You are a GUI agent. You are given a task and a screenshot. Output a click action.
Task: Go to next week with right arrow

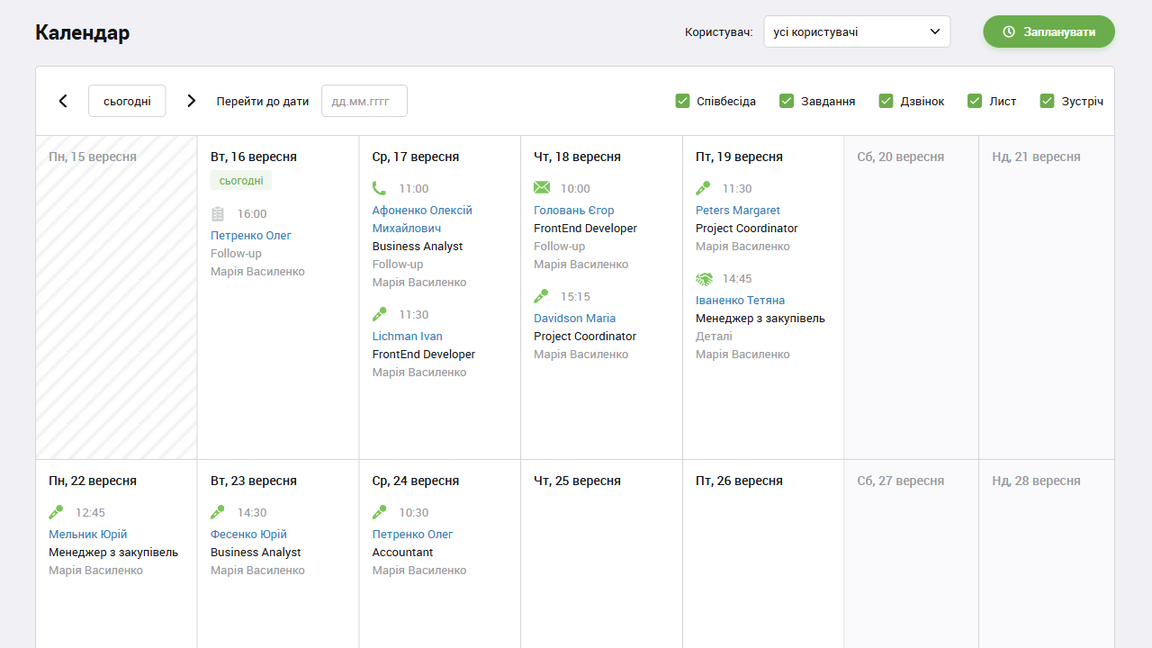pos(191,101)
